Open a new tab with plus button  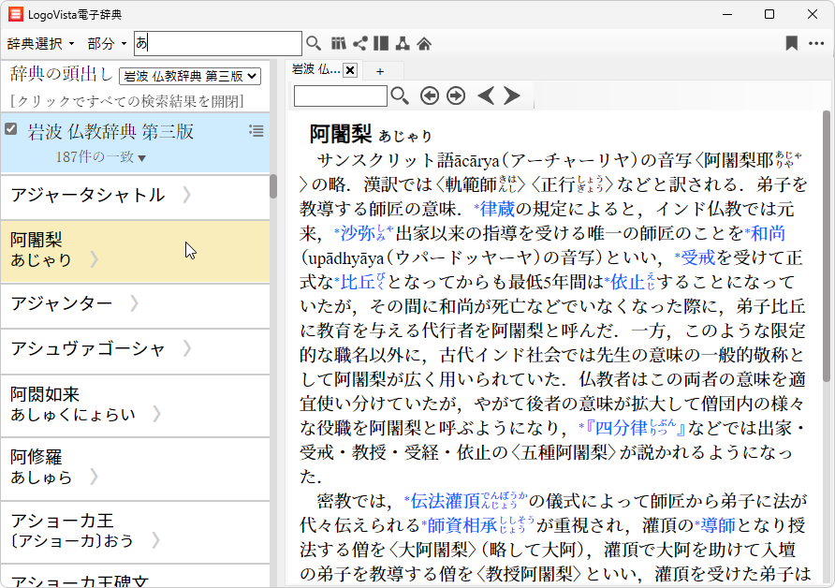point(380,71)
